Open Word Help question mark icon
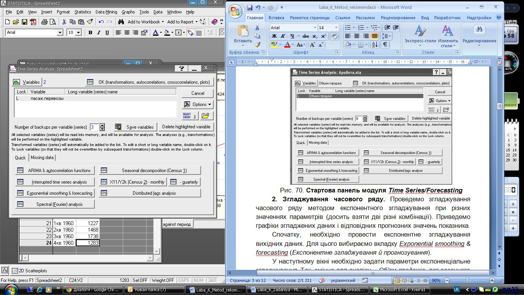Viewport: 524px width, 295px height. pyautogui.click(x=499, y=18)
